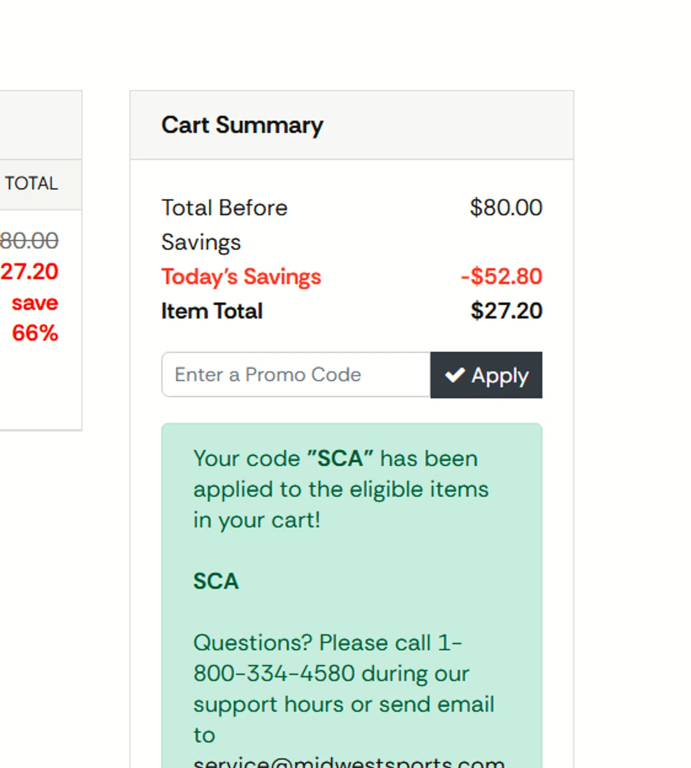This screenshot has height=768, width=691.
Task: Select the -$52.80 savings amount
Action: [x=501, y=276]
